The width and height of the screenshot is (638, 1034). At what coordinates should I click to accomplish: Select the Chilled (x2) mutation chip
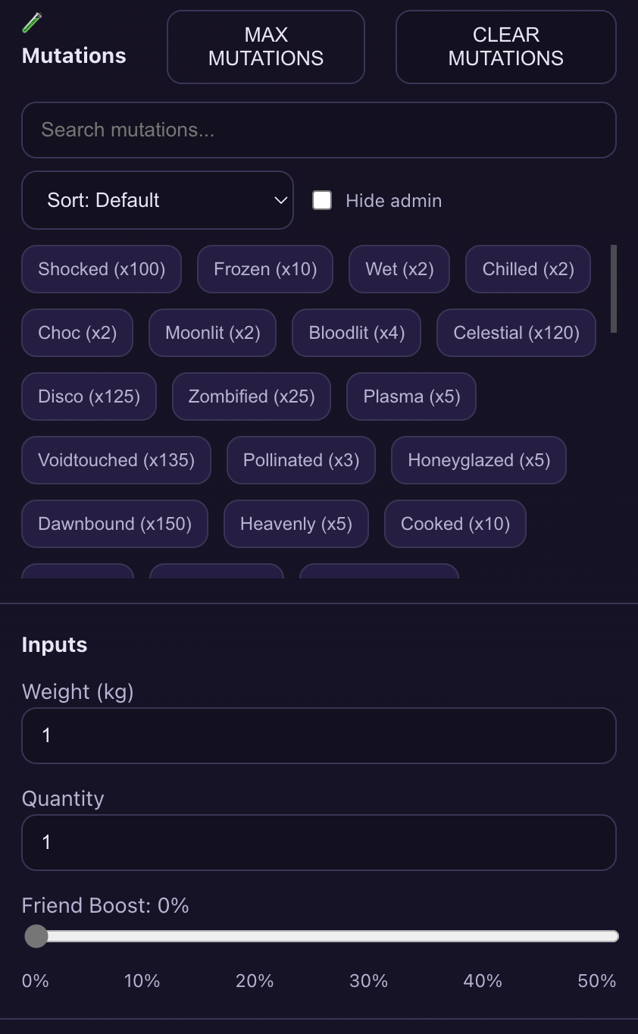click(528, 269)
